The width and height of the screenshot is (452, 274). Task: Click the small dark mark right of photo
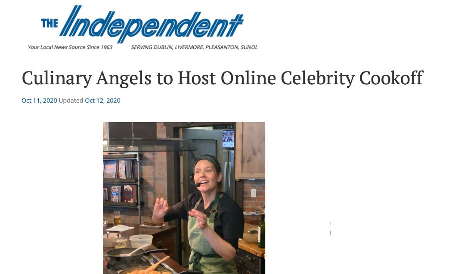coord(330,229)
